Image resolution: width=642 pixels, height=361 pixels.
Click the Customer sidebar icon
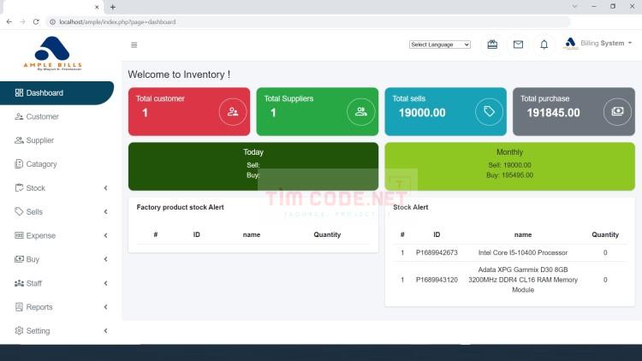(x=19, y=116)
